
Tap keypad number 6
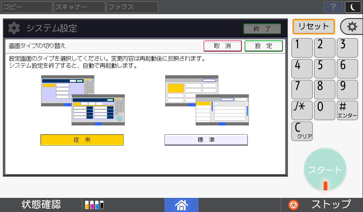[347, 69]
